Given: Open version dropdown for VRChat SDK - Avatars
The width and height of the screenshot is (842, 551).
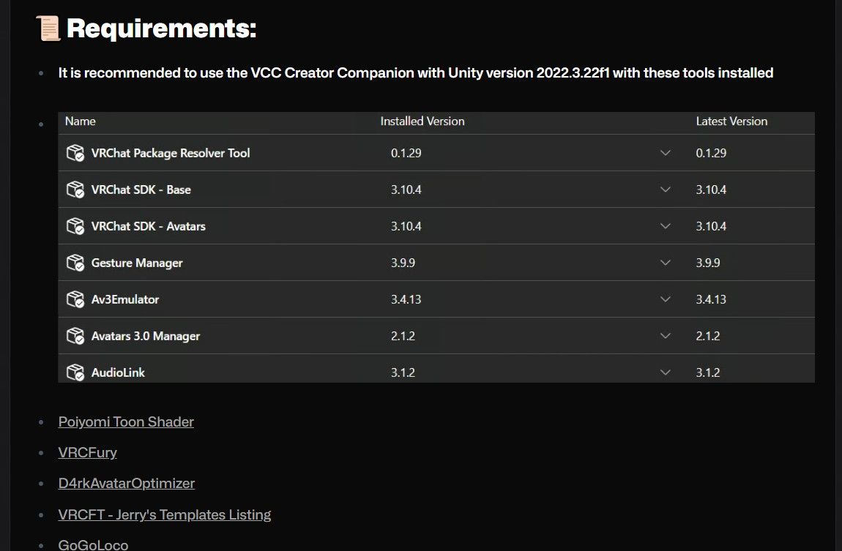Looking at the screenshot, I should tap(666, 226).
